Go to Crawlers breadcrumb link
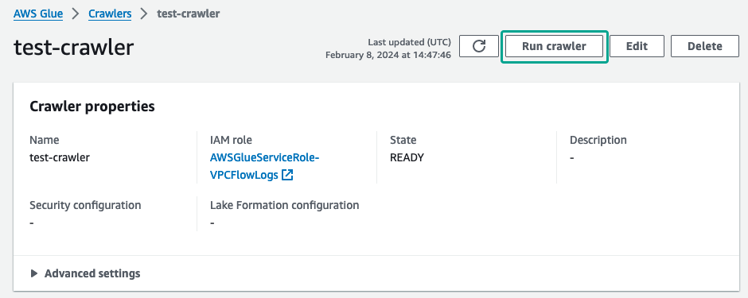The image size is (748, 298). tap(110, 14)
